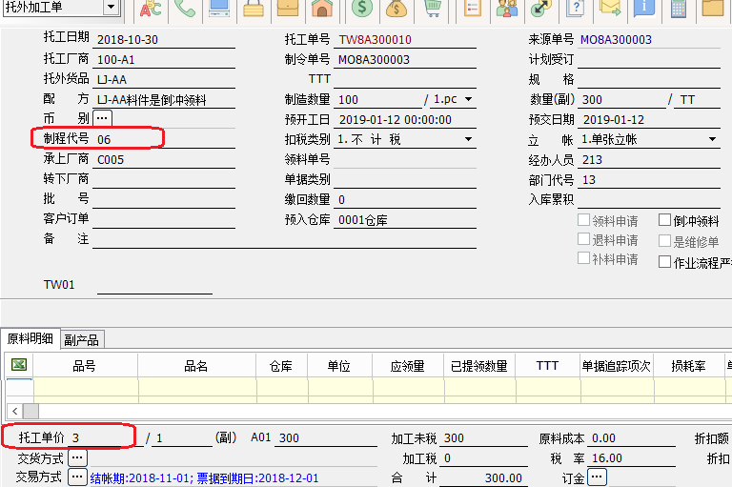Click the 币别 ellipsis button
The height and width of the screenshot is (487, 732).
click(102, 119)
